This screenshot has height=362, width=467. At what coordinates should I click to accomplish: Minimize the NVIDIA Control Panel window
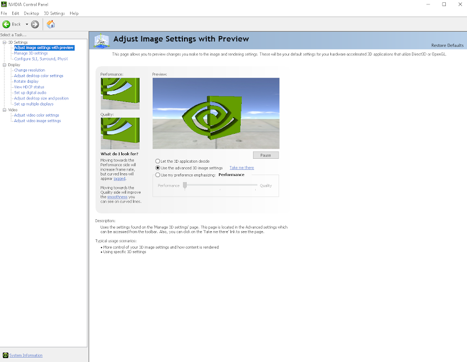point(428,4)
